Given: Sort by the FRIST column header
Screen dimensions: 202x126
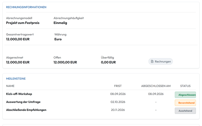Looking at the screenshot, I should (118, 86).
